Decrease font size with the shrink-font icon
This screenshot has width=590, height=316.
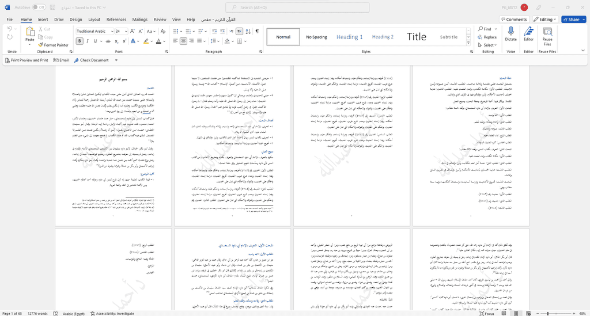[141, 31]
